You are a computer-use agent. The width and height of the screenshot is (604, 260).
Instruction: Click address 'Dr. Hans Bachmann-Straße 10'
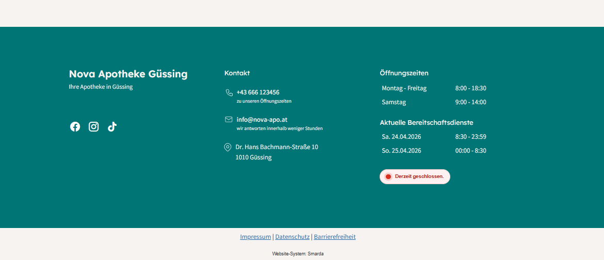click(x=276, y=147)
